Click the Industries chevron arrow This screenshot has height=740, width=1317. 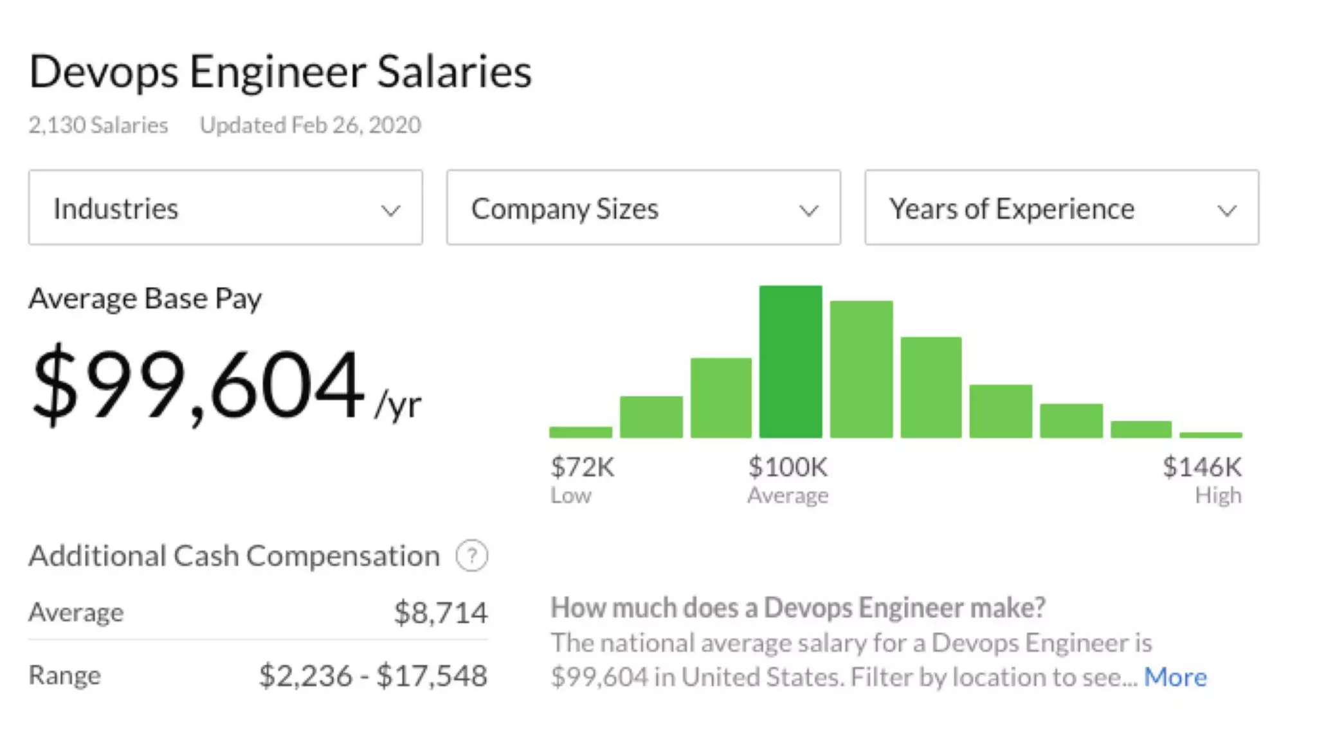390,210
